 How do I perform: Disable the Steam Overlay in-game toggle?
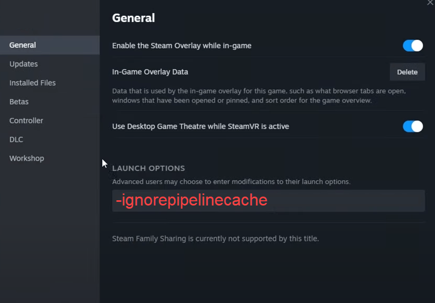[x=412, y=46]
